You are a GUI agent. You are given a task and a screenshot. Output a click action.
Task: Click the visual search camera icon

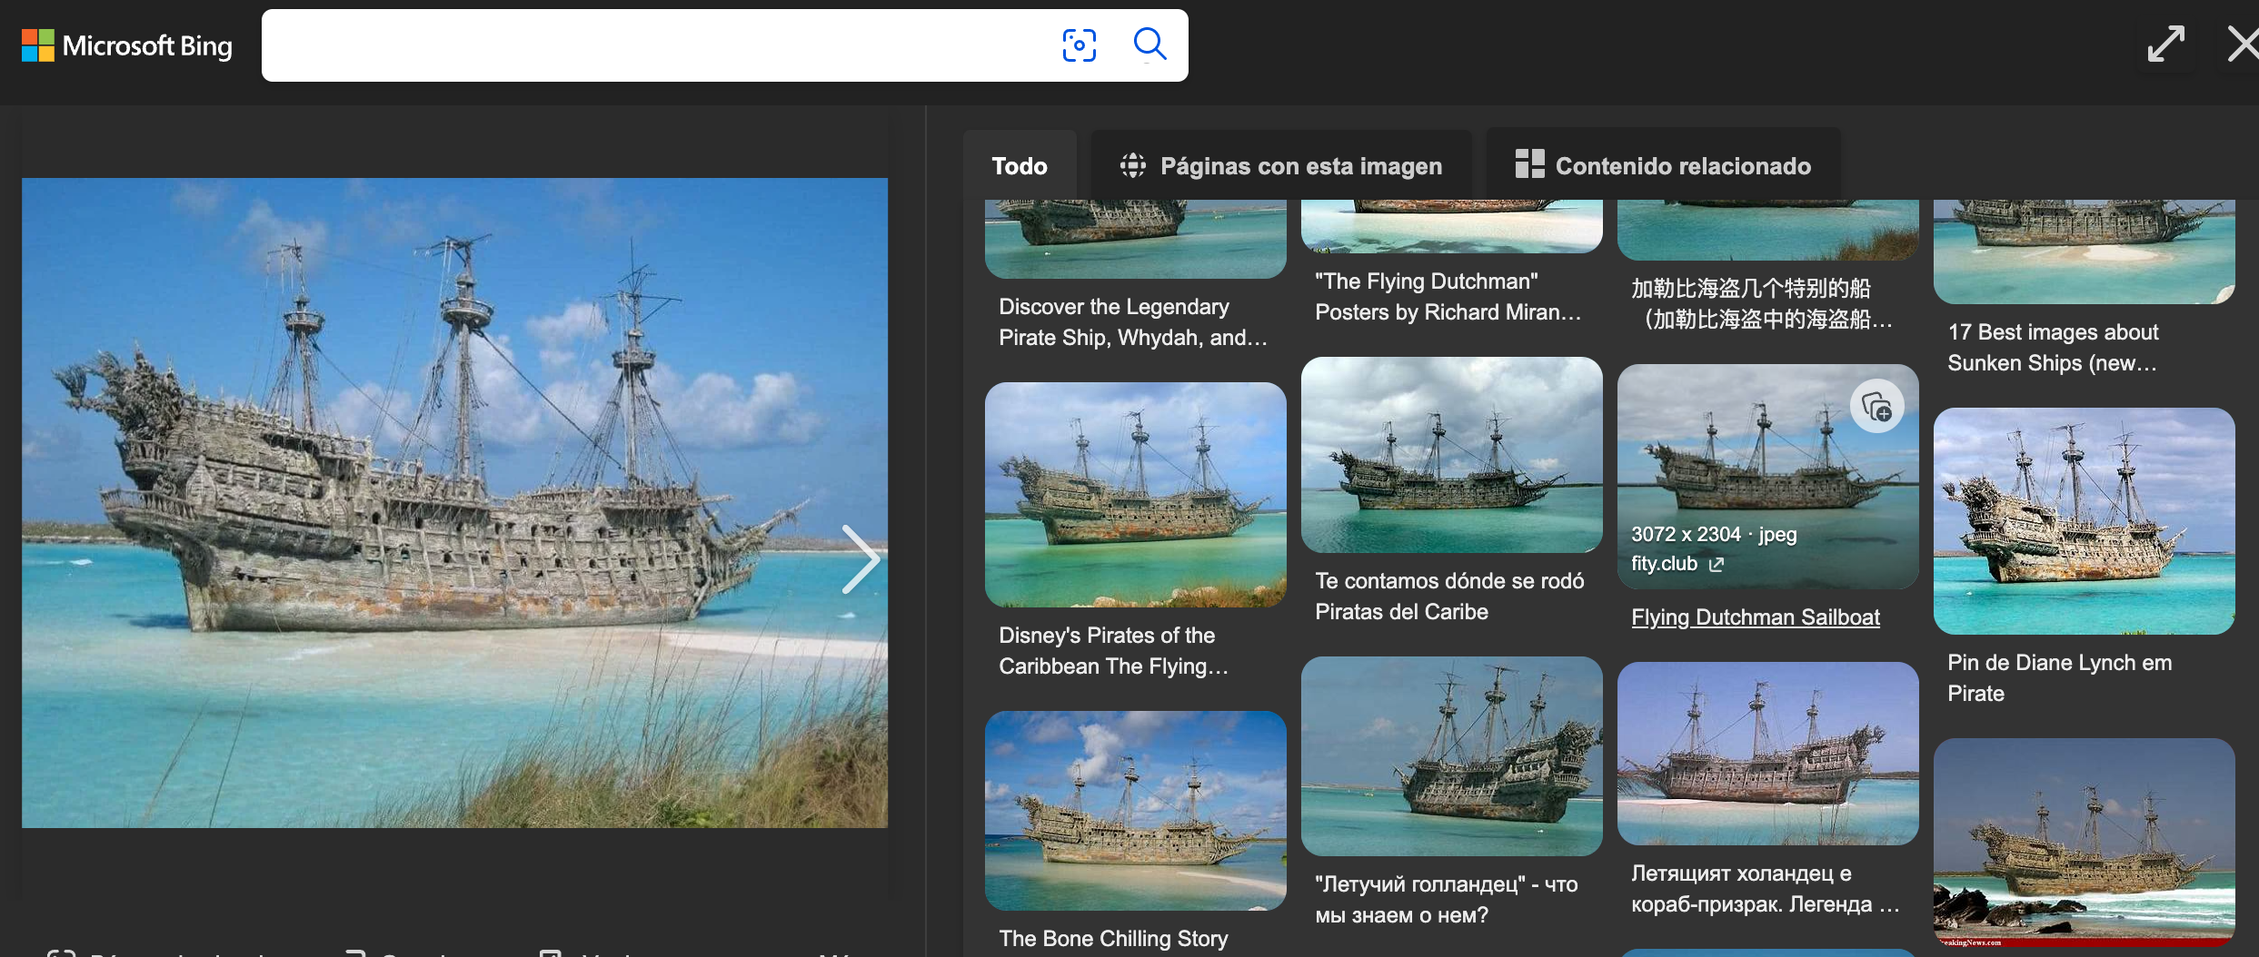pyautogui.click(x=1079, y=44)
